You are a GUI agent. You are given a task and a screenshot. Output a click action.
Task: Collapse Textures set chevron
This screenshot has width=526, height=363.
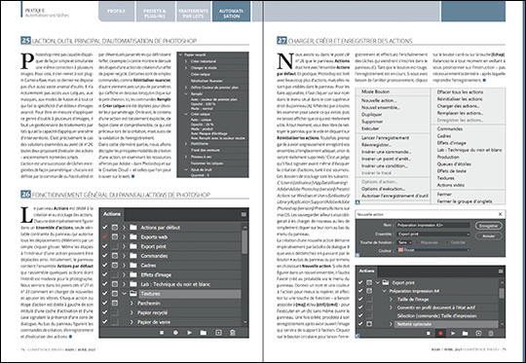(x=124, y=294)
